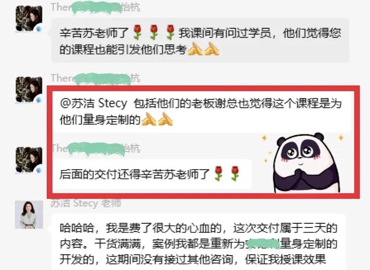Open the first sender's avatar at top
The image size is (370, 270).
[29, 19]
